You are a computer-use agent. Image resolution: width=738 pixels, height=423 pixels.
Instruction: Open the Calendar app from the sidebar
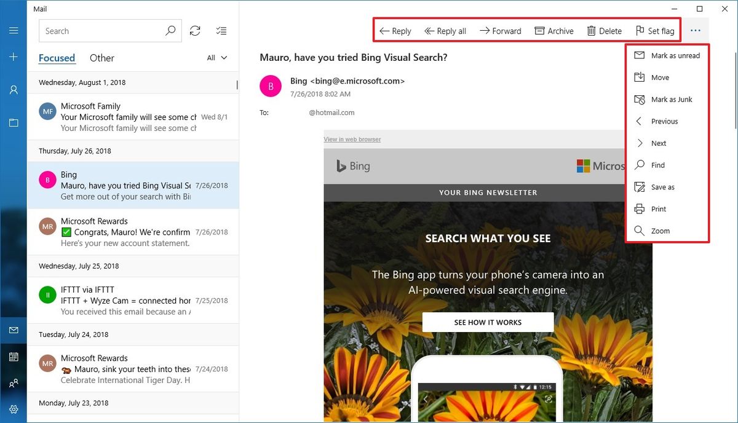pos(14,357)
